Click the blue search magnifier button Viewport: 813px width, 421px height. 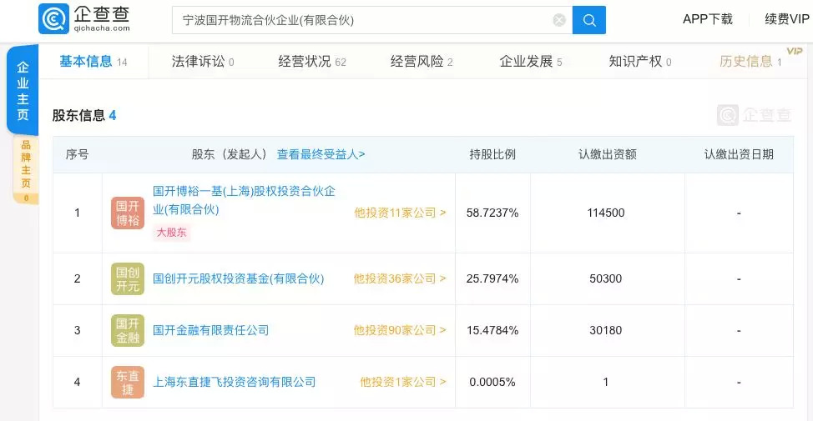coord(589,20)
